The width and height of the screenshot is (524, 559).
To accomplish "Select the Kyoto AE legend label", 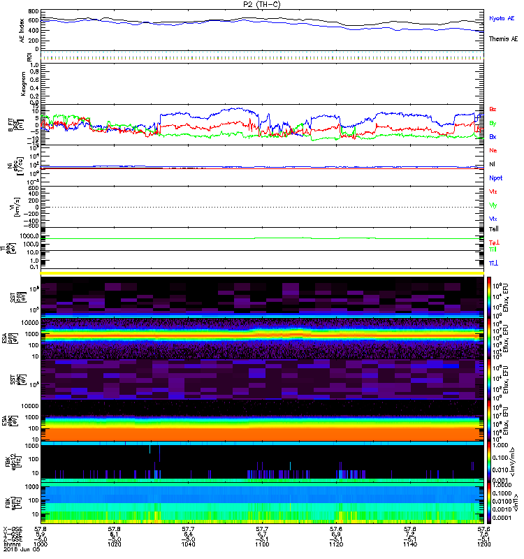I will click(x=502, y=17).
